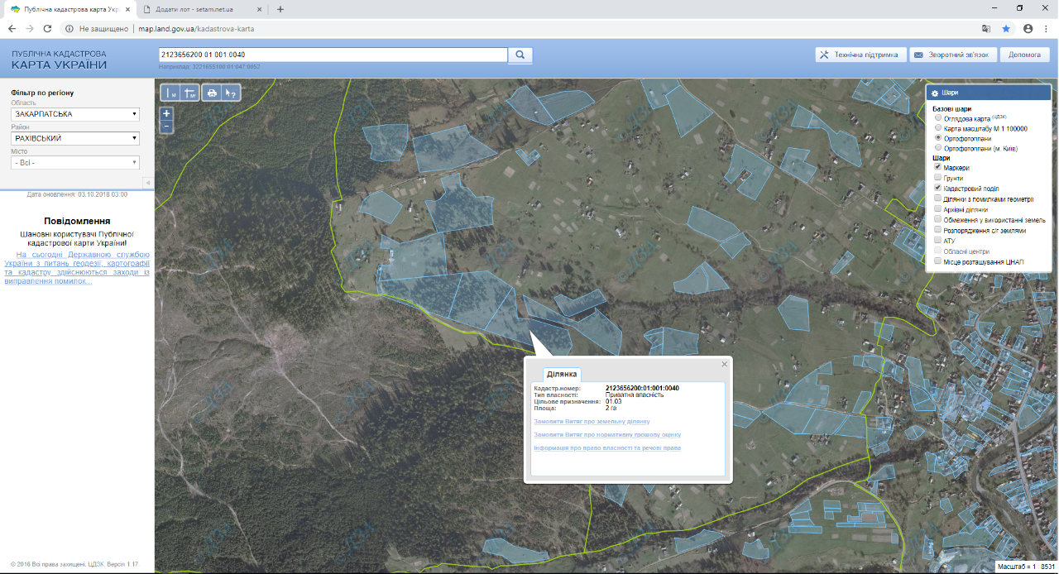The height and width of the screenshot is (574, 1059).
Task: Click the magnifier search button
Action: tap(520, 55)
